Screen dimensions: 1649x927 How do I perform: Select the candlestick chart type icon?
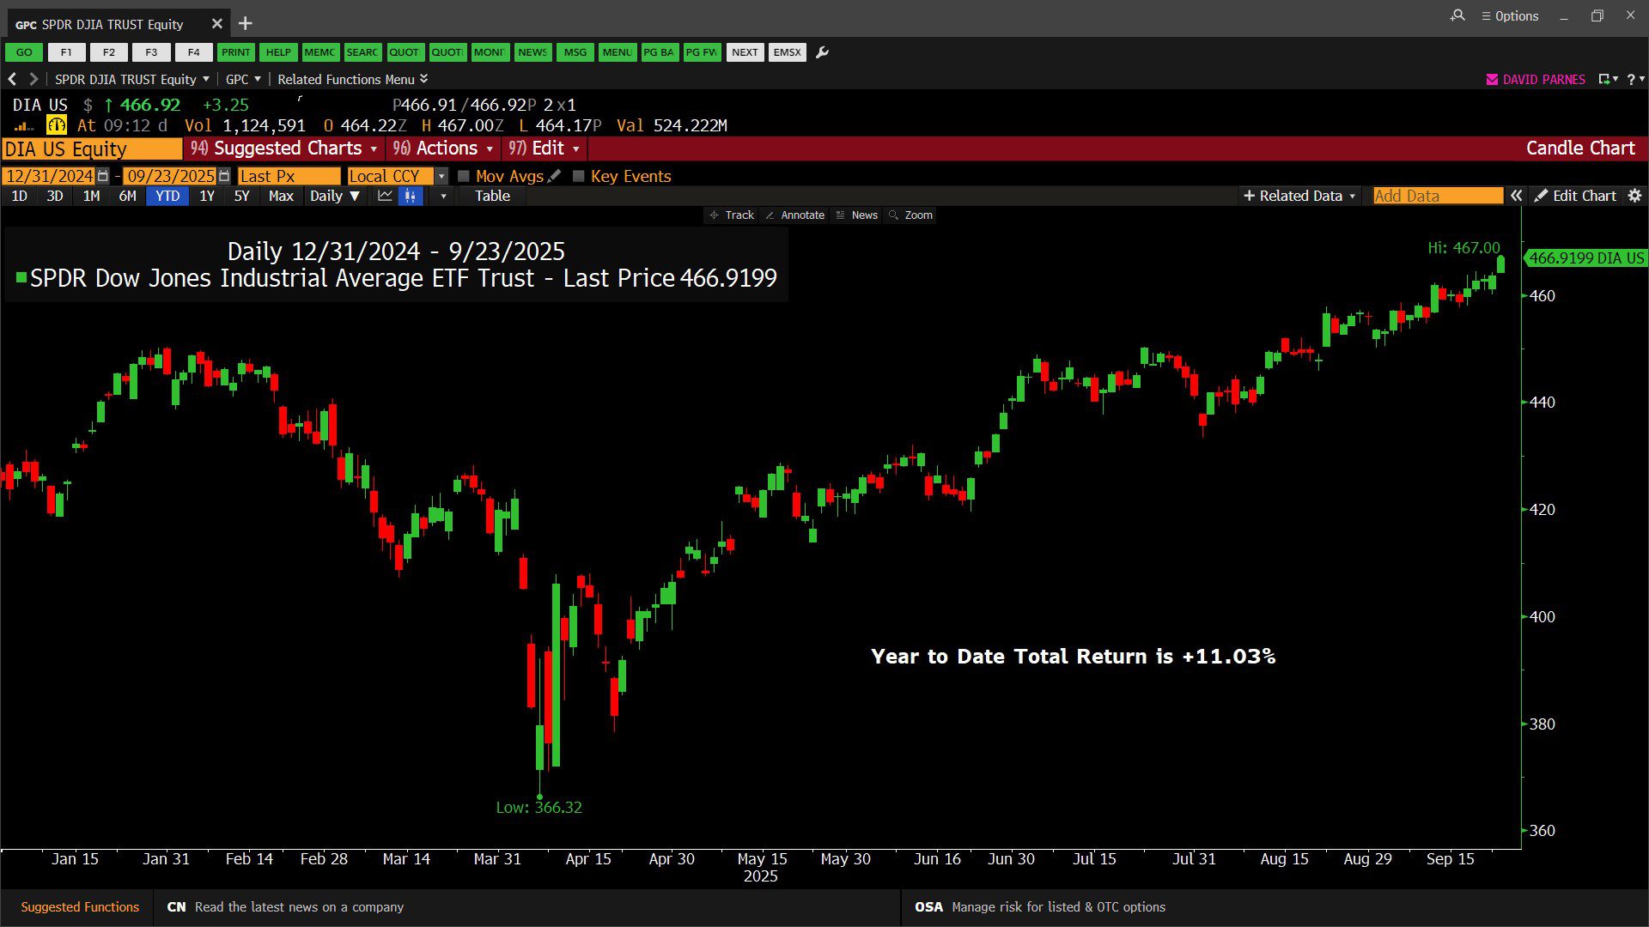click(x=411, y=196)
